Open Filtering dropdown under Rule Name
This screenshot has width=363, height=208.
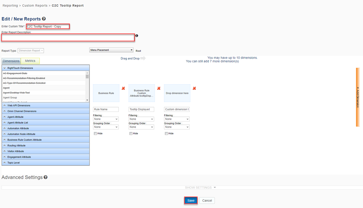(106, 119)
